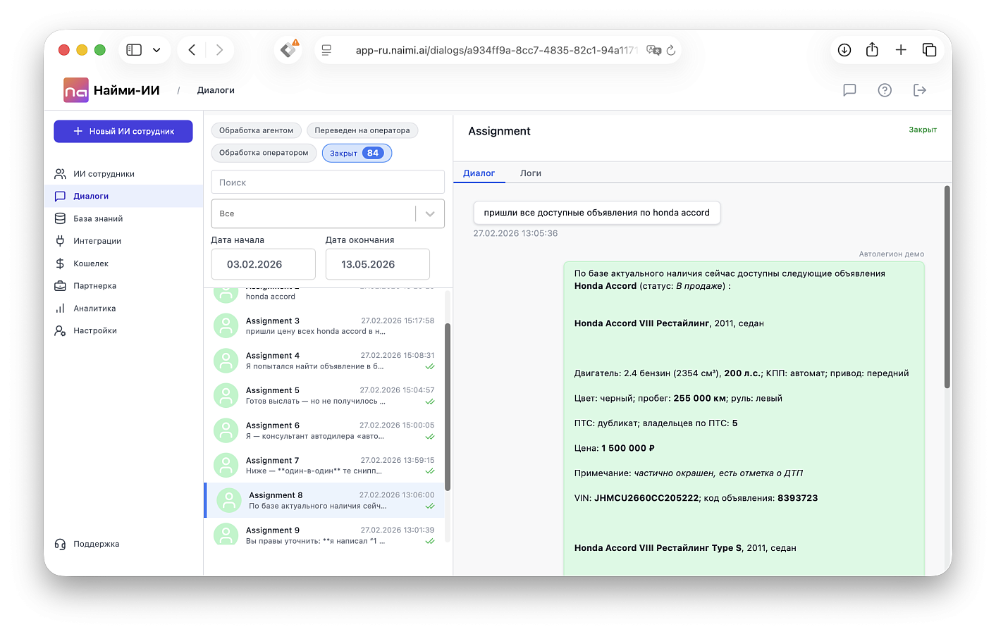
Task: Open a new tab with plus icon
Action: [x=901, y=50]
